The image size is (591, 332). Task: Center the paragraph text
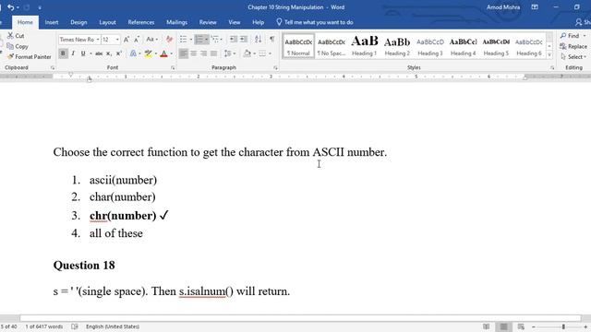[x=193, y=53]
